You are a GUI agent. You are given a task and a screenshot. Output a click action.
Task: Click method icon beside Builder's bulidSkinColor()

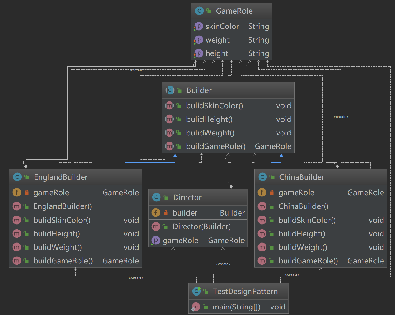169,106
